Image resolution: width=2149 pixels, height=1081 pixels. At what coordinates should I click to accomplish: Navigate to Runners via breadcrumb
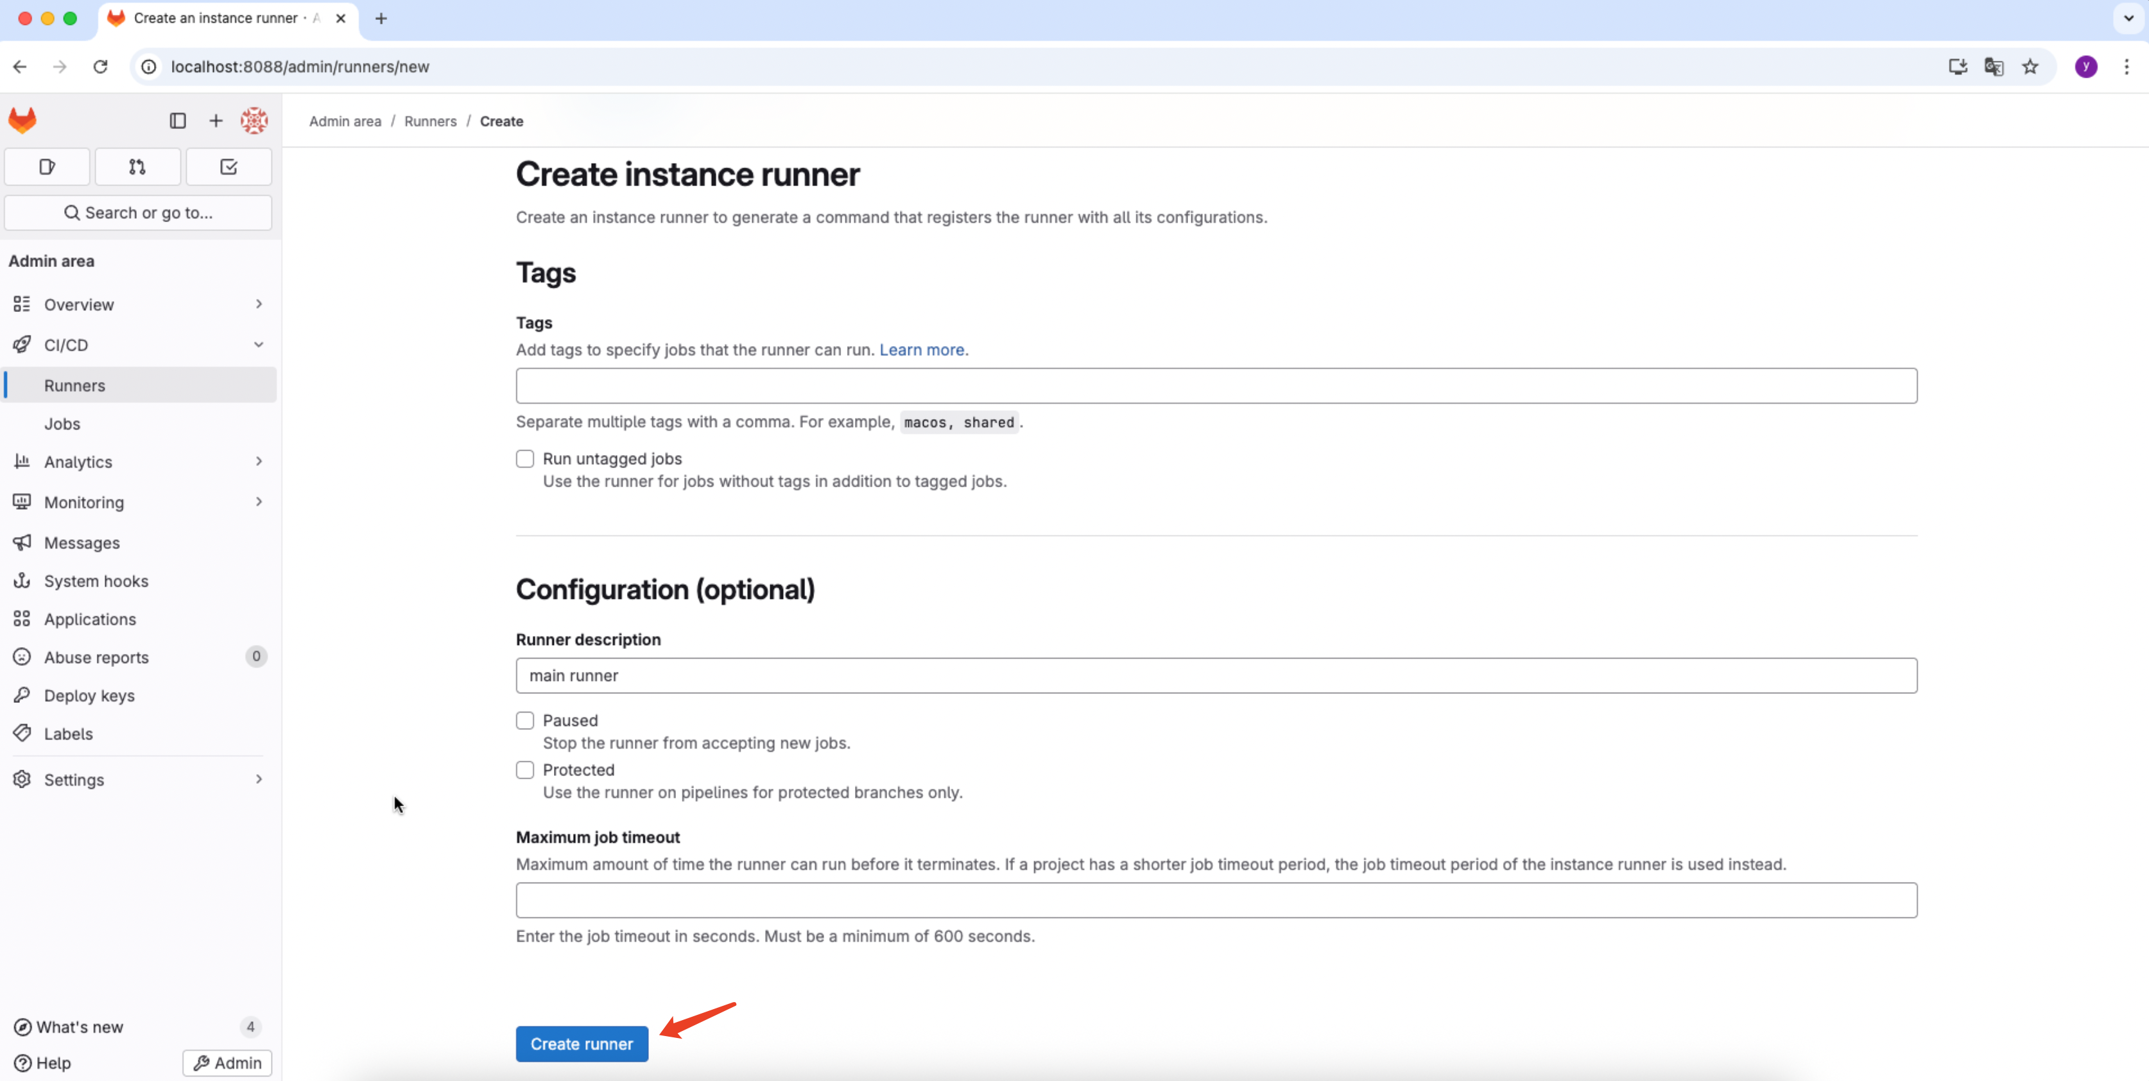pyautogui.click(x=429, y=121)
